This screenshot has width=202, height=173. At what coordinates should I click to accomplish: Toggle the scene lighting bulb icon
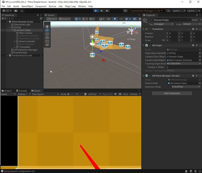pos(115,18)
